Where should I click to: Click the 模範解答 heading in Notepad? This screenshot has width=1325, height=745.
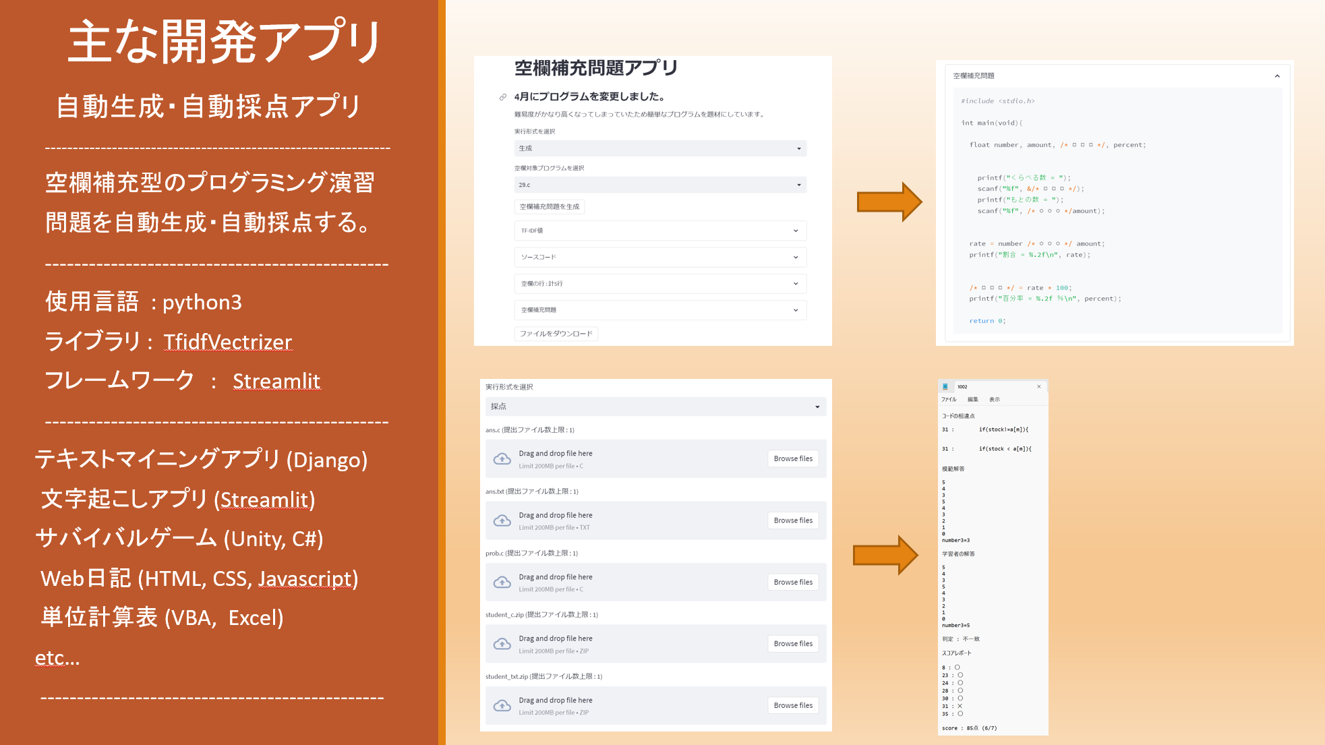click(x=953, y=469)
